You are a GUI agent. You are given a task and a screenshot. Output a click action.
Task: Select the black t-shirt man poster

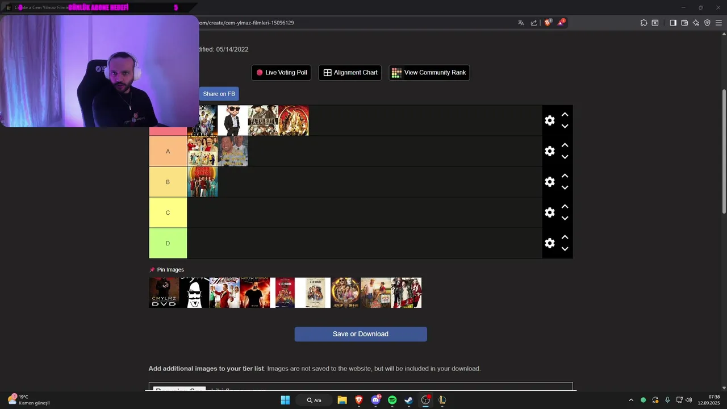pos(255,293)
